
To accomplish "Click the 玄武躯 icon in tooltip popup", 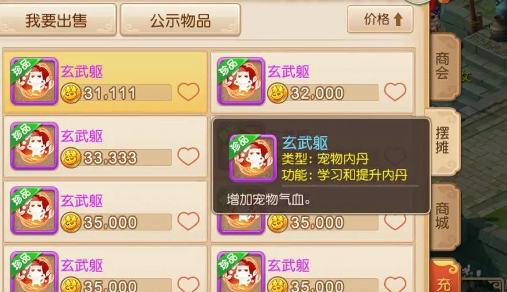I will (253, 158).
